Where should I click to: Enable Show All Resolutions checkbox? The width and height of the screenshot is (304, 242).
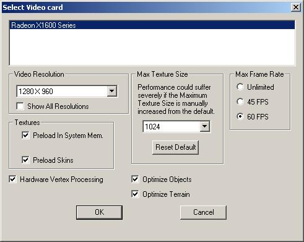tap(20, 106)
